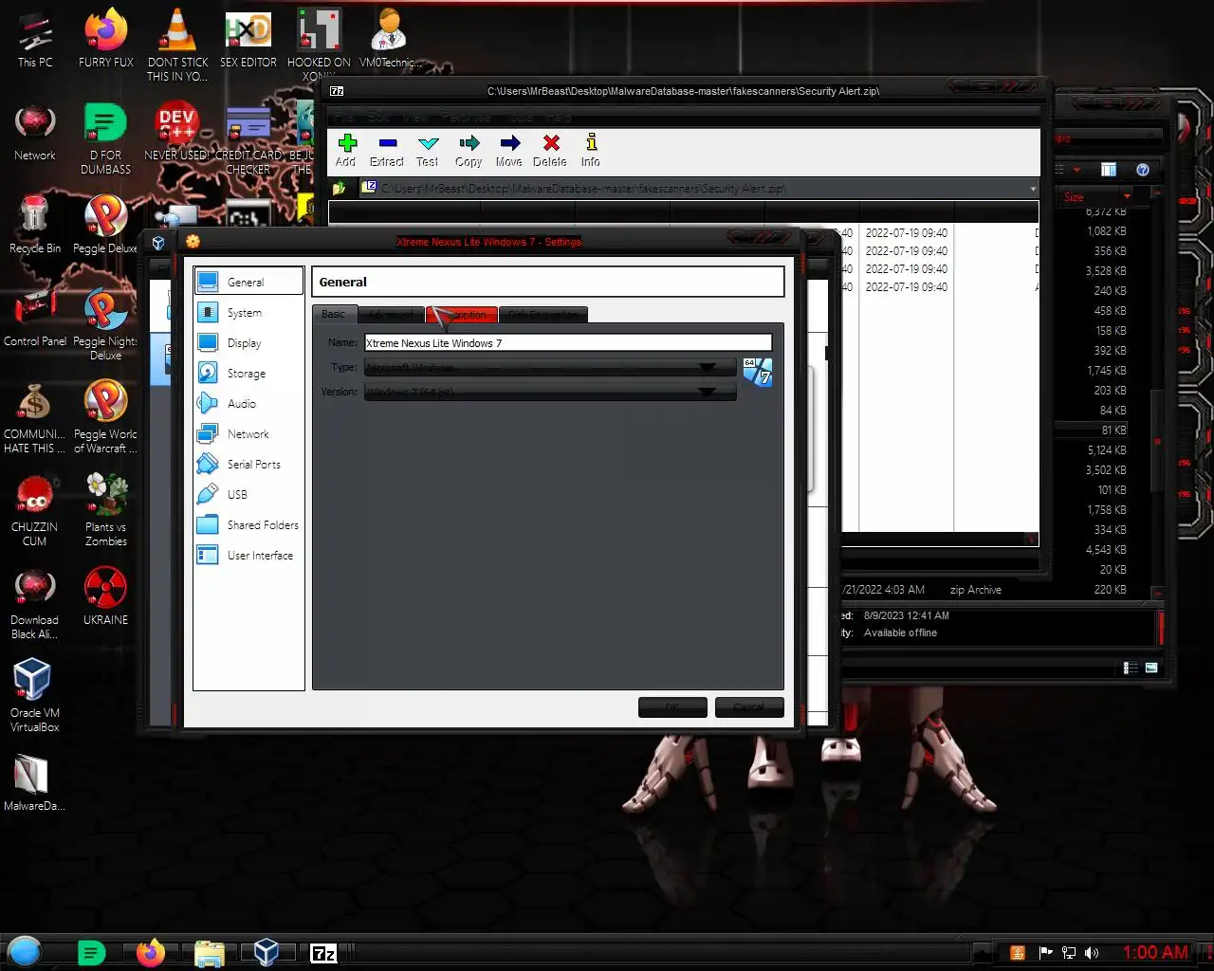Image resolution: width=1214 pixels, height=971 pixels.
Task: Open Display settings in VirtualBox sidebar
Action: (x=248, y=343)
